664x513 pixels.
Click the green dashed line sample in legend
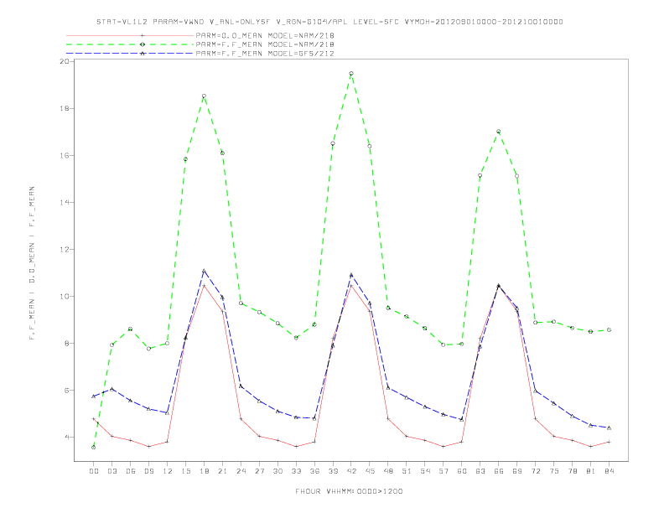click(x=130, y=44)
